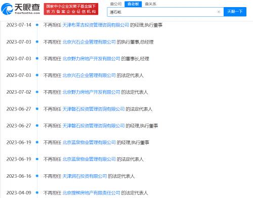Open 天津磐石投资管理咨询有限公司 legal representative link
253x198 pixels.
(x=94, y=109)
